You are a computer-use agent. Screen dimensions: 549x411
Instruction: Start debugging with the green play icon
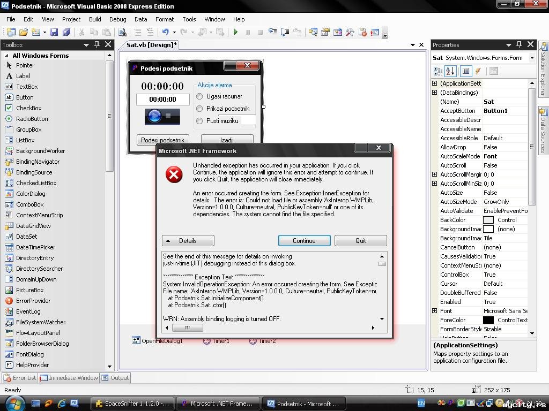point(236,32)
